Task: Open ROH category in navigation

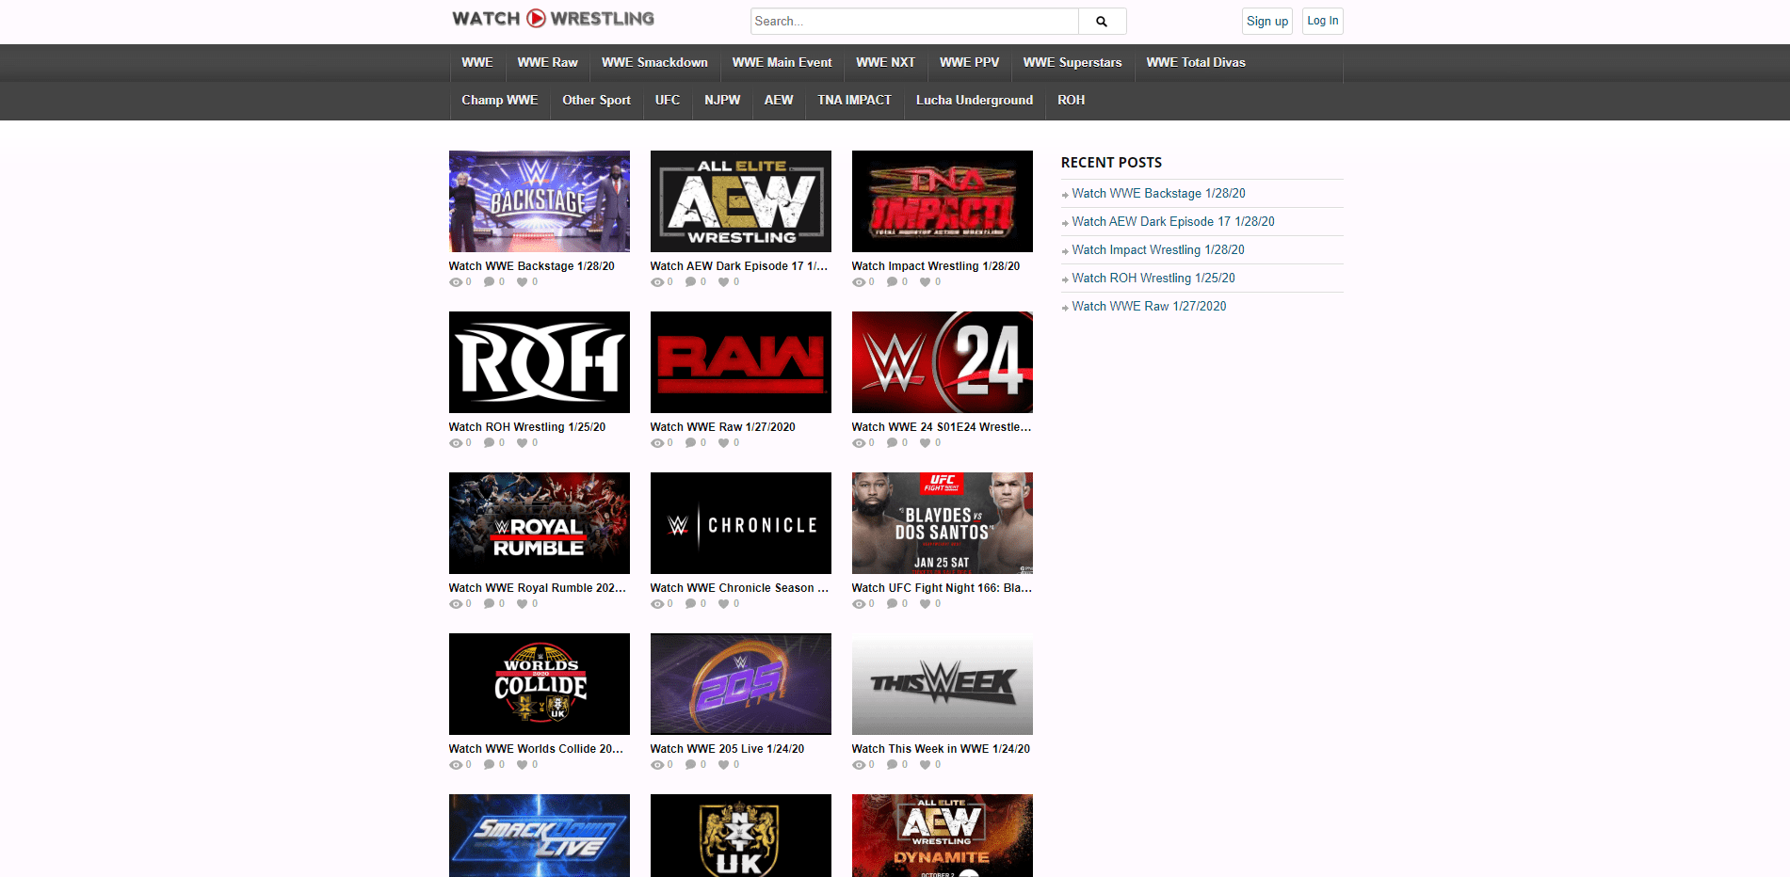Action: [1072, 101]
